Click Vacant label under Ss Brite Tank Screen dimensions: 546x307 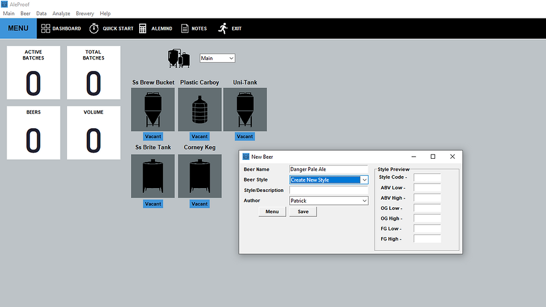click(x=153, y=204)
